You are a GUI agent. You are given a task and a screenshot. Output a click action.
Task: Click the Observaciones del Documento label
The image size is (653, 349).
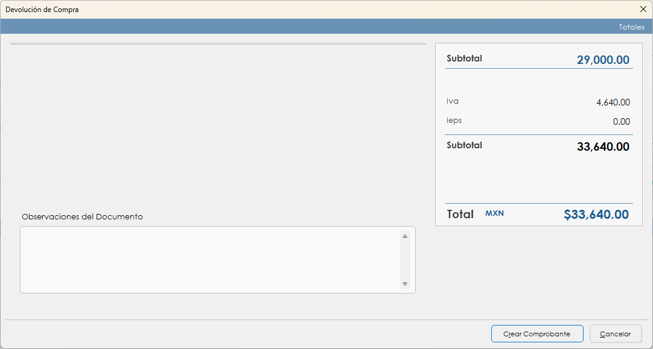[82, 216]
